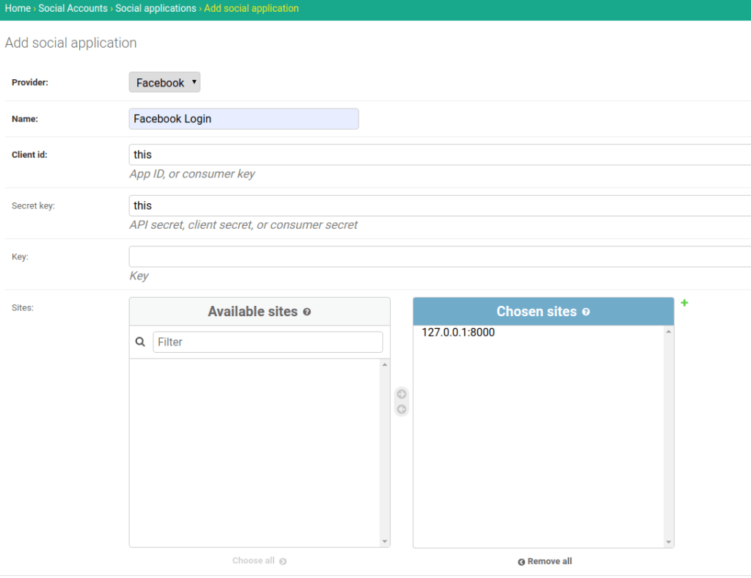Open Social Accounts breadcrumb link
Viewport: 751px width, 578px height.
tap(73, 9)
